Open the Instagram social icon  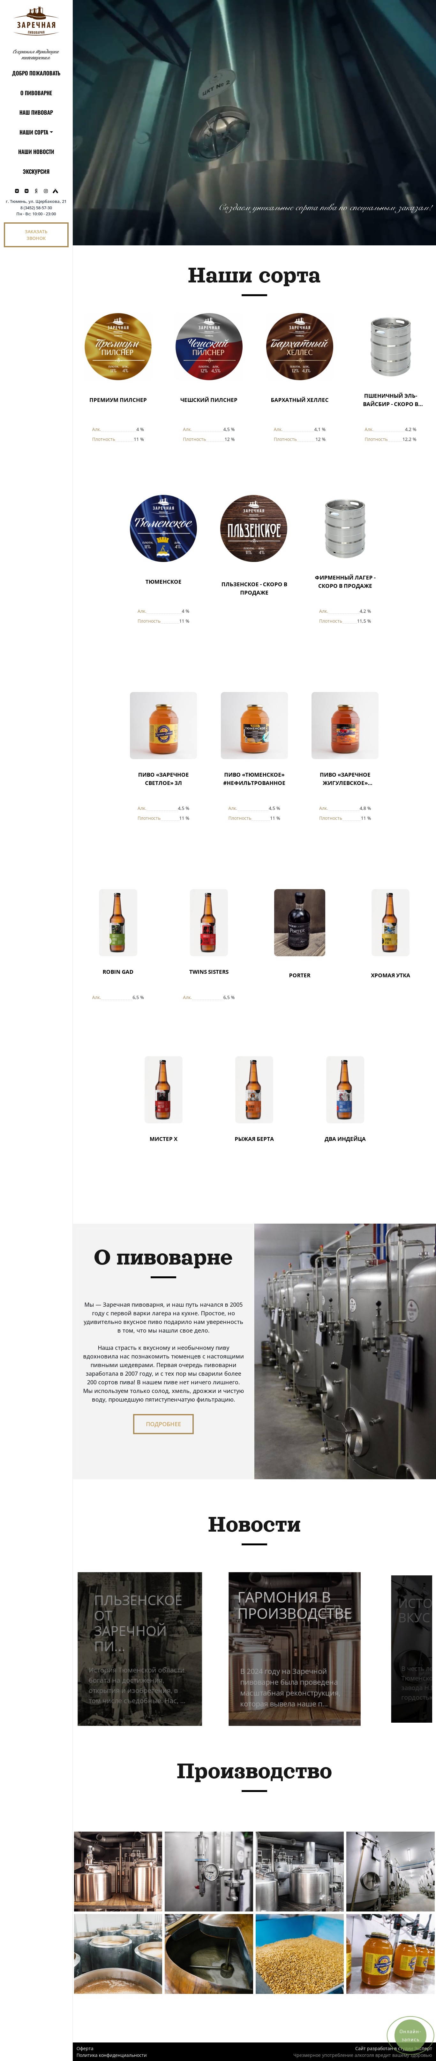tap(46, 191)
